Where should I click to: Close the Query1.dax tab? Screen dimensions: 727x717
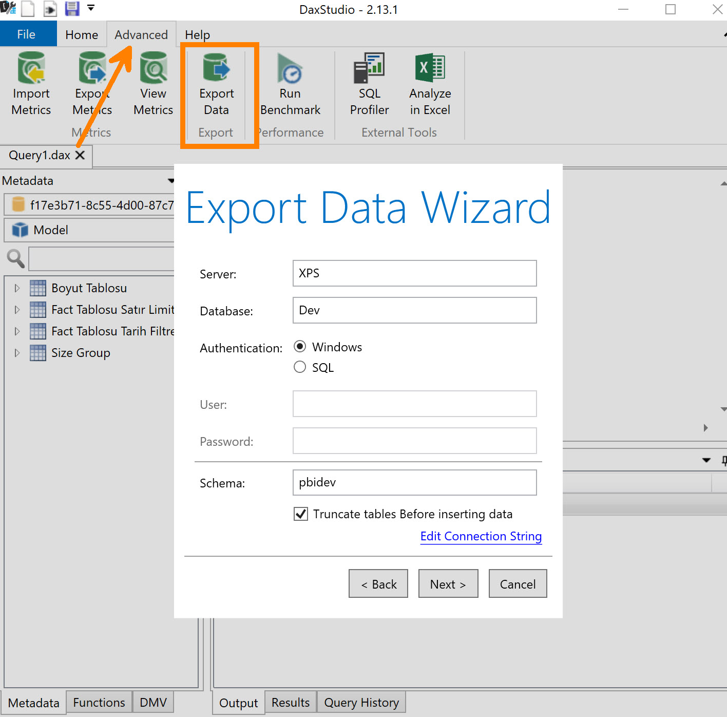[x=80, y=155]
